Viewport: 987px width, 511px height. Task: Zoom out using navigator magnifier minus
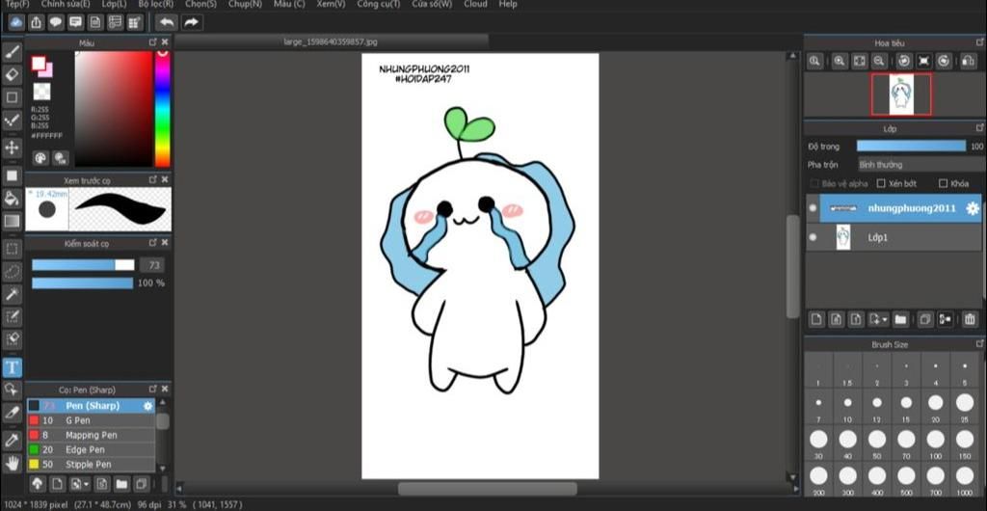[879, 61]
